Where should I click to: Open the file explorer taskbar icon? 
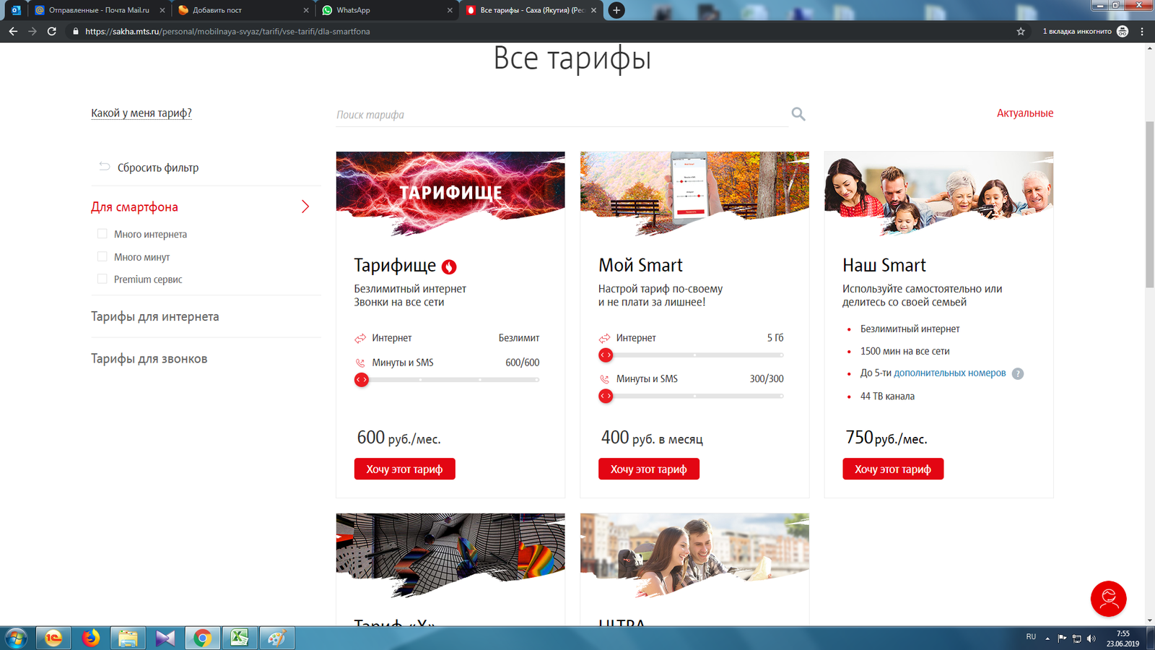(x=128, y=638)
